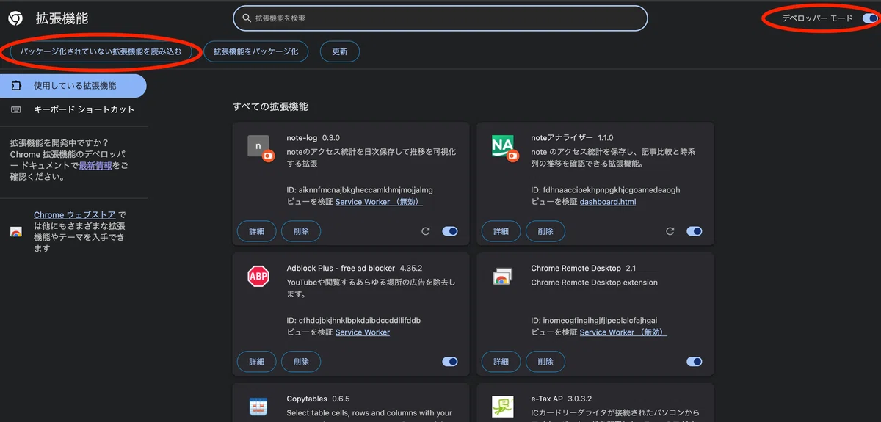Open the 最新情報 documentation link

click(x=95, y=166)
